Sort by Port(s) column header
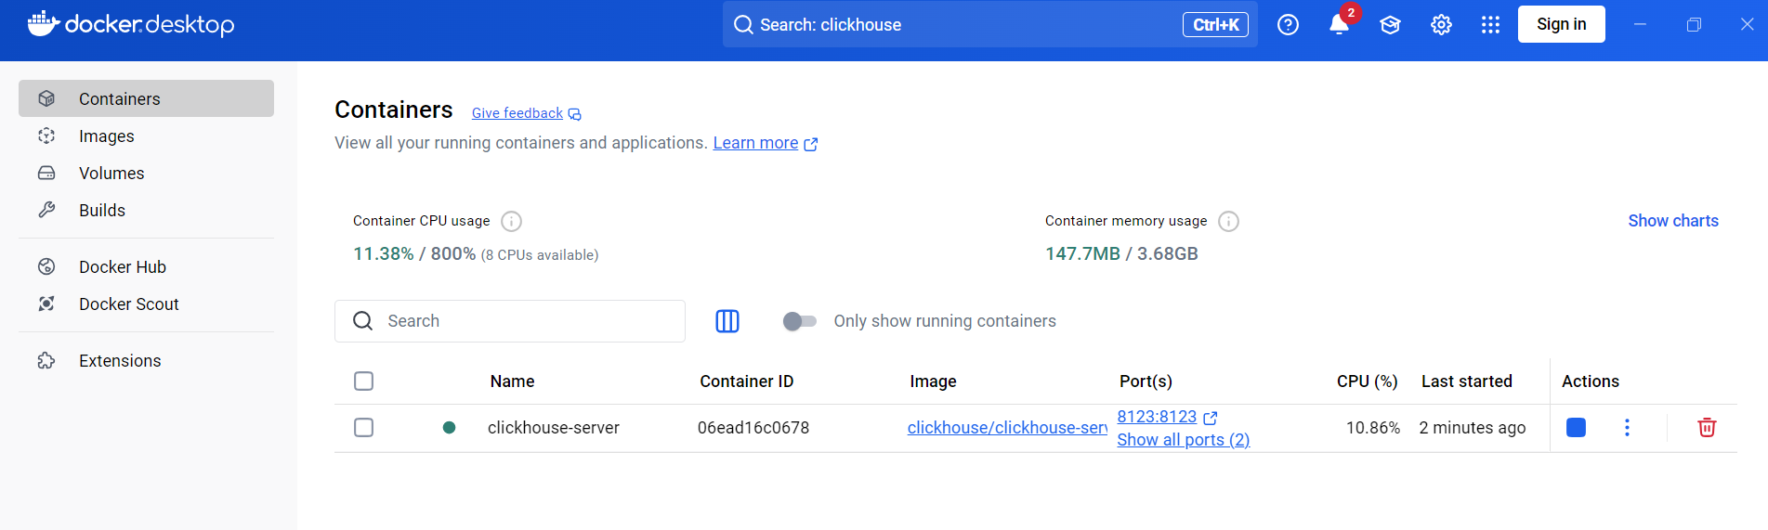 tap(1146, 381)
